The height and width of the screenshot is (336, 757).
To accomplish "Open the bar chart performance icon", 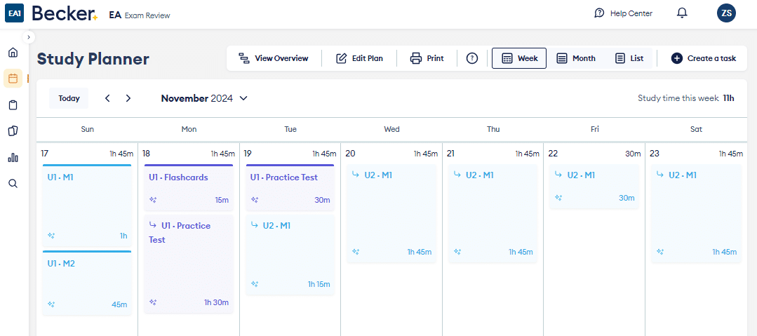I will 13,157.
